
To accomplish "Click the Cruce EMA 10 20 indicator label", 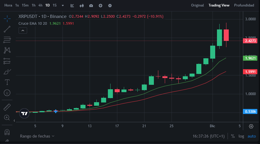I will (33, 24).
